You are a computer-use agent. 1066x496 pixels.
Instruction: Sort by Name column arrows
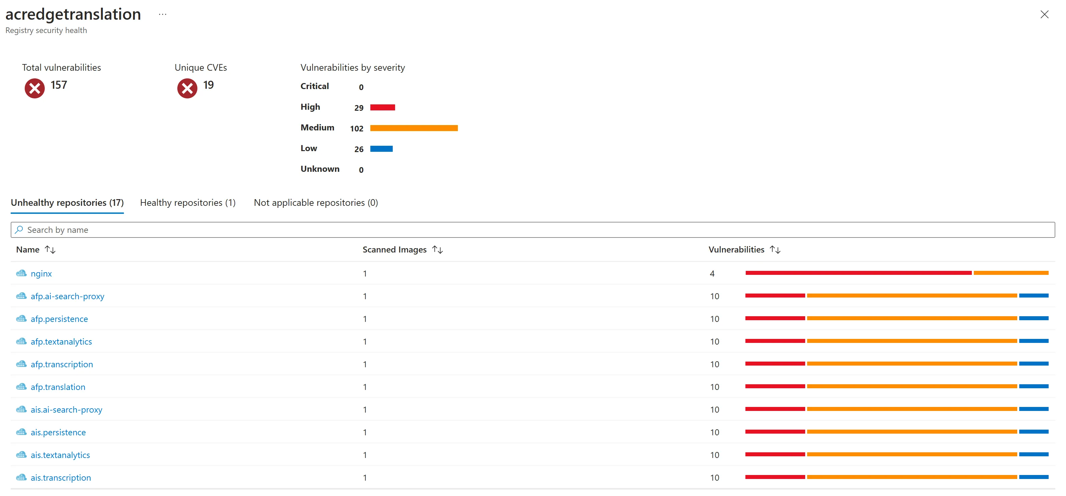[x=50, y=250]
